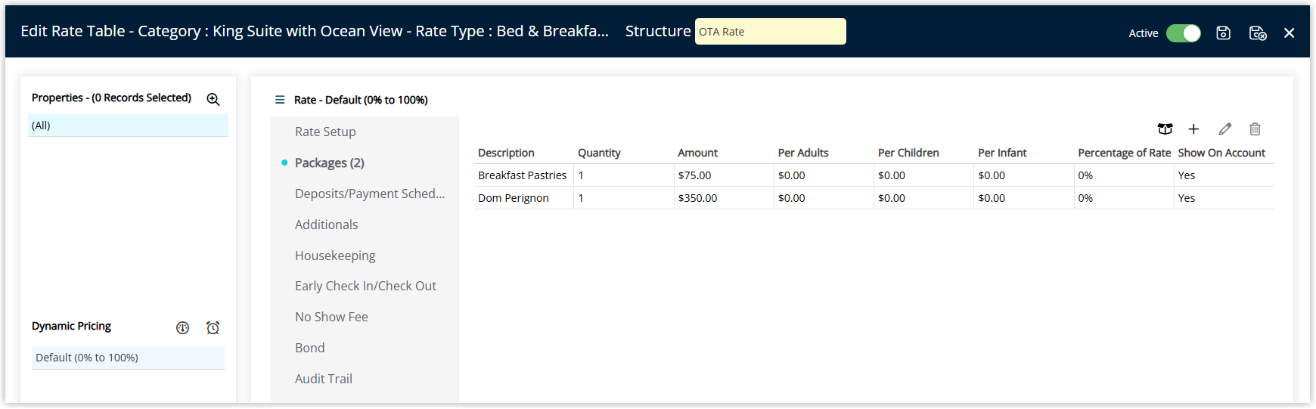Toggle the Active switch off
This screenshot has height=409, width=1316.
(x=1183, y=33)
